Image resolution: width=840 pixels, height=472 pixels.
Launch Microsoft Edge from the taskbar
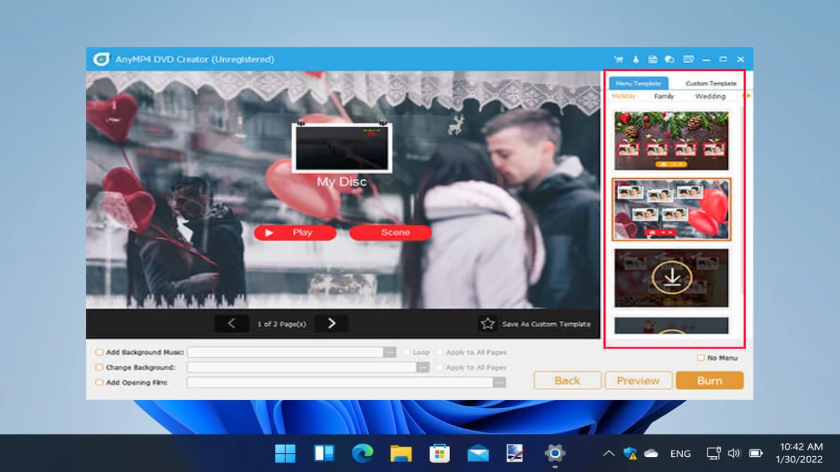pos(362,453)
